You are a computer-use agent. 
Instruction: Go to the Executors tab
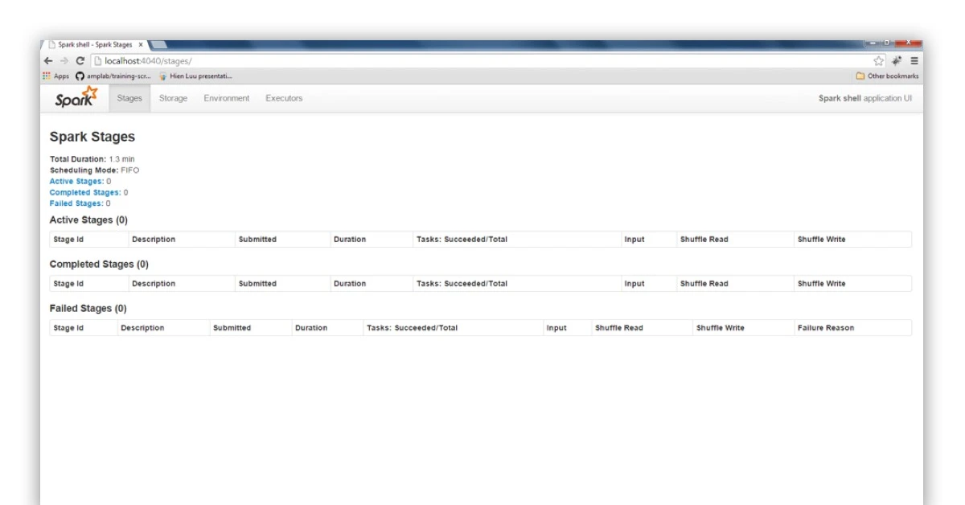(284, 98)
